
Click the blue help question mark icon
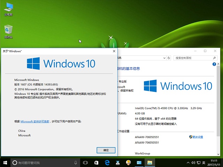pos(214,64)
